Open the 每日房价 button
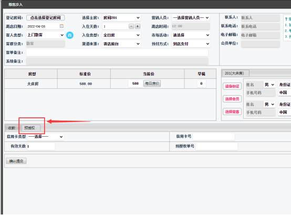 pos(152,84)
